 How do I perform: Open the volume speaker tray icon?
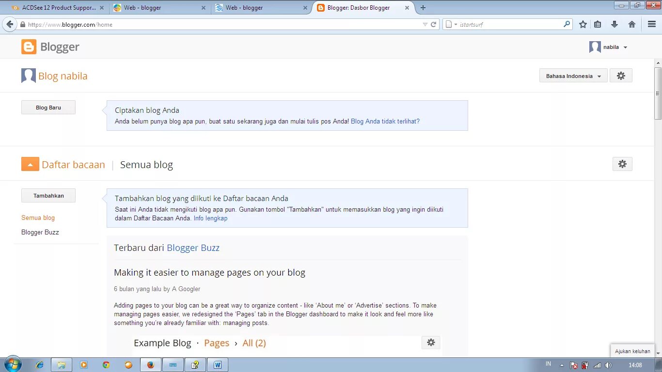[609, 365]
